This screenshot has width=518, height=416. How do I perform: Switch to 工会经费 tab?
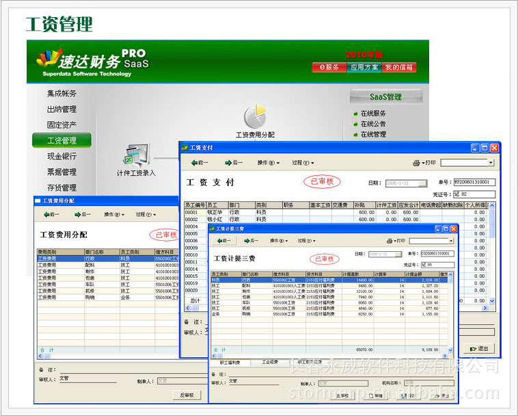point(270,362)
